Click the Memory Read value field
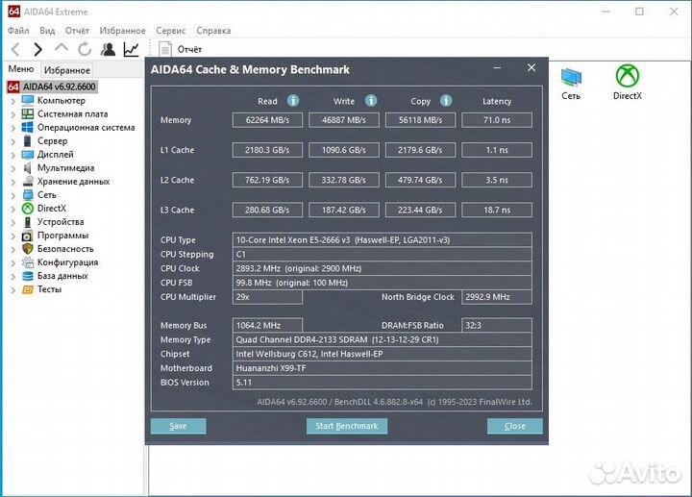 (268, 120)
